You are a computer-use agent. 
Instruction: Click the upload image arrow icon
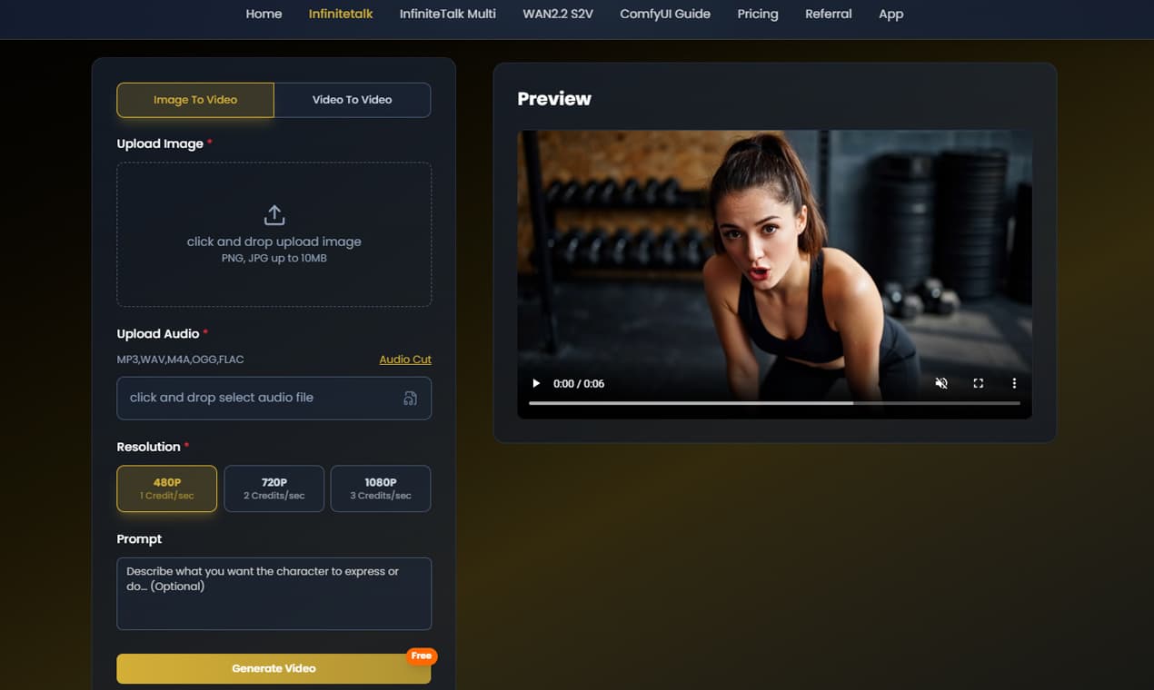click(274, 215)
